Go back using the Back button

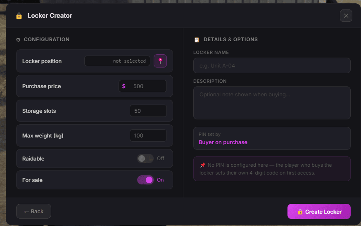(x=33, y=211)
